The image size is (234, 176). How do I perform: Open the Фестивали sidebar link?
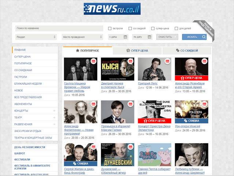pyautogui.click(x=22, y=159)
